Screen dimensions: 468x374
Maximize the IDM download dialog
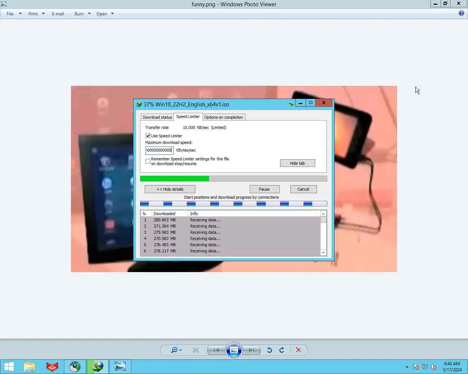pyautogui.click(x=311, y=103)
